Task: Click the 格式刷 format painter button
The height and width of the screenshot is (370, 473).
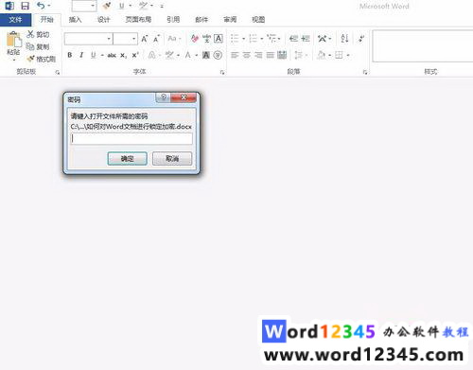Action: [42, 59]
